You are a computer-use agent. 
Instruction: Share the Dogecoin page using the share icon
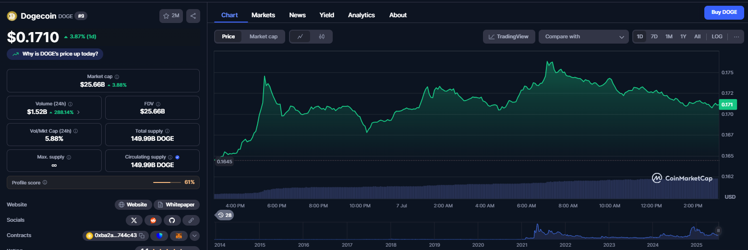[193, 16]
